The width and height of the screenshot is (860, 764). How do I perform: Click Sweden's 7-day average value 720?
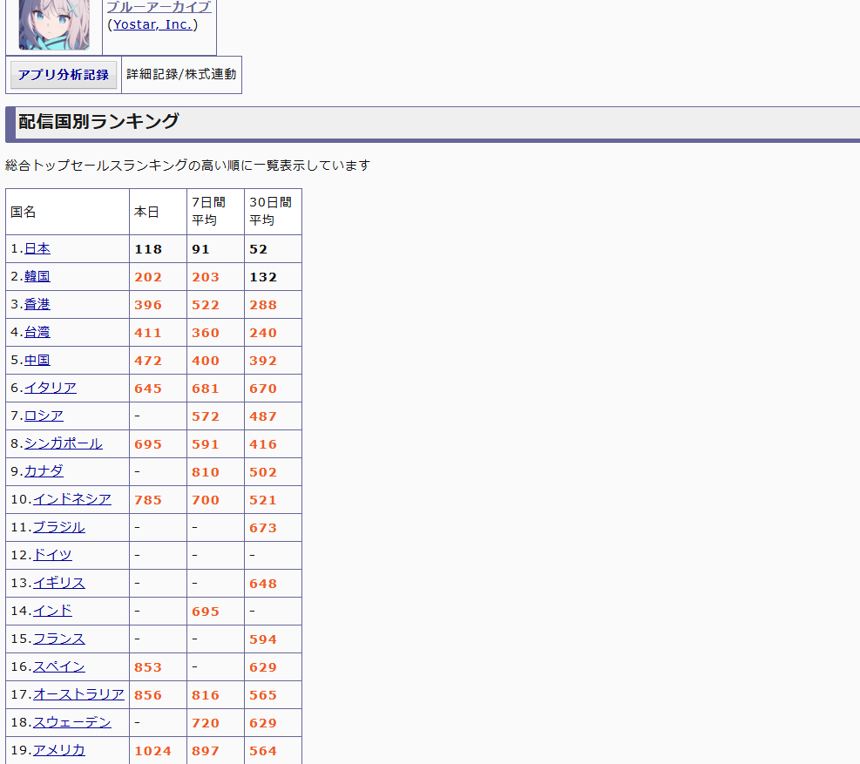pos(206,723)
